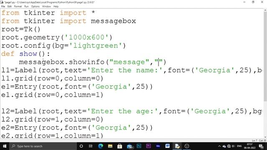Click the Python IDLE taskbar icon

177,146
